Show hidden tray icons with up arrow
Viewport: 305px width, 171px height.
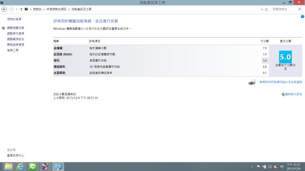(x=252, y=167)
